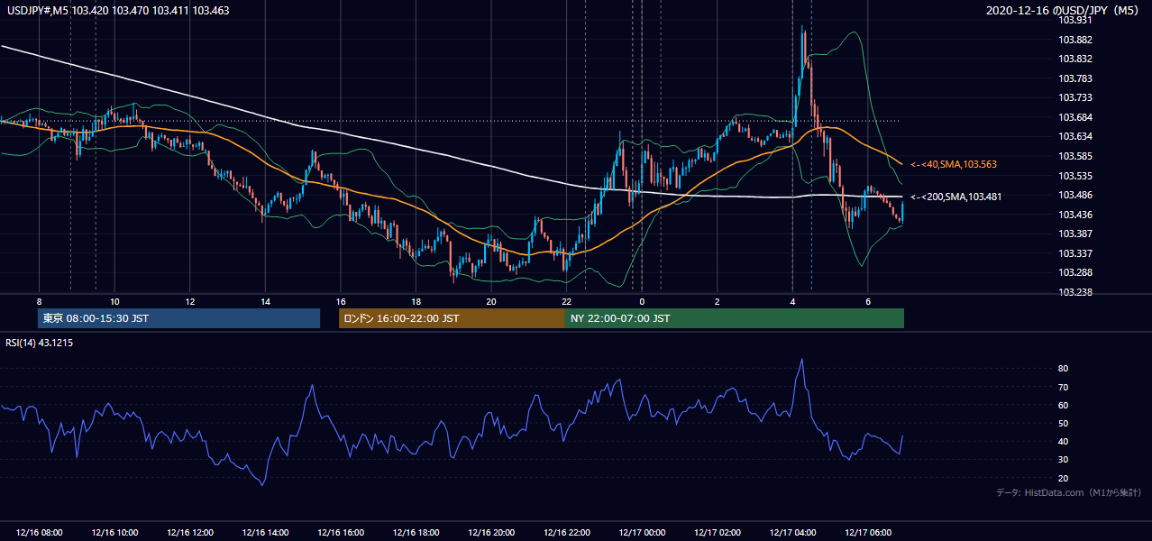
Task: Click RSI level 30 on scale
Action: (1064, 460)
